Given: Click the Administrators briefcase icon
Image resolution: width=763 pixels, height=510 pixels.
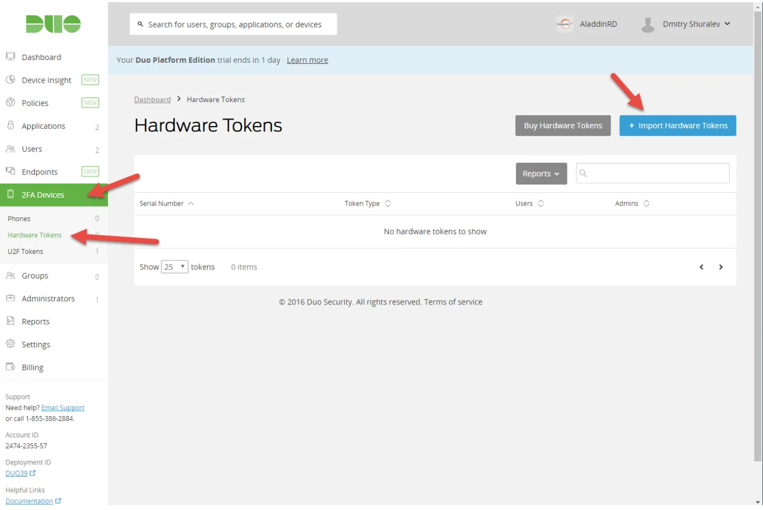Looking at the screenshot, I should click(x=10, y=298).
